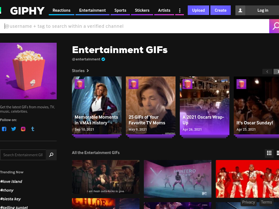Open the #love island trending tag
The width and height of the screenshot is (279, 209).
pyautogui.click(x=11, y=182)
